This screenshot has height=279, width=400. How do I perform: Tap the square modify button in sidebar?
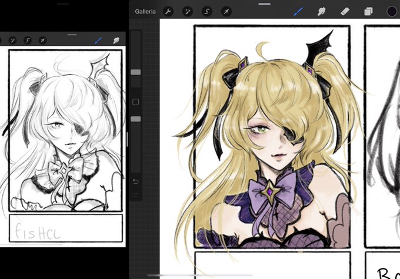(x=136, y=102)
